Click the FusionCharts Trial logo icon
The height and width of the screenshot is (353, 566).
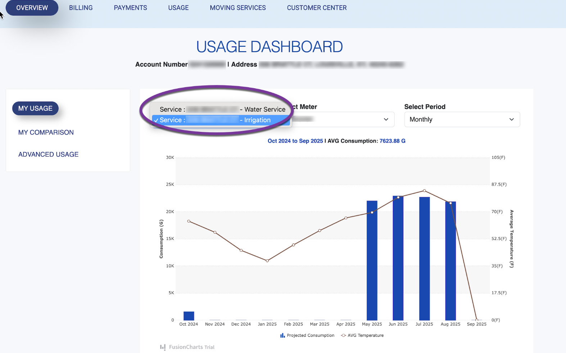coord(163,347)
